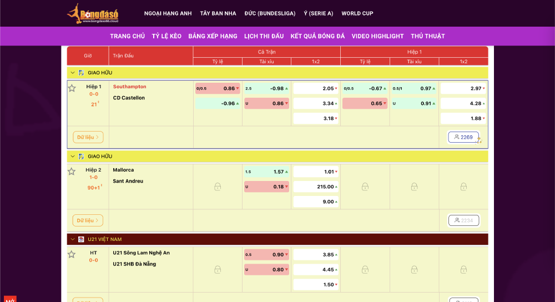
Task: Go to BẢNG XẾP HẠNG tab
Action: point(213,36)
